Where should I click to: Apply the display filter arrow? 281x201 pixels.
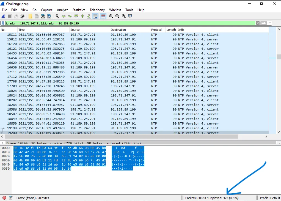(x=264, y=23)
